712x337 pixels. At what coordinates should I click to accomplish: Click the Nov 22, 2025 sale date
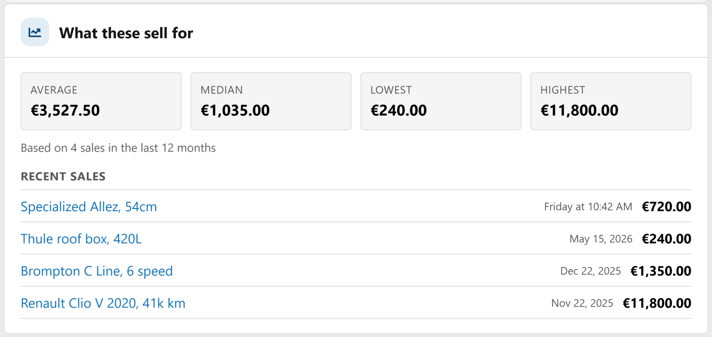[x=582, y=303]
